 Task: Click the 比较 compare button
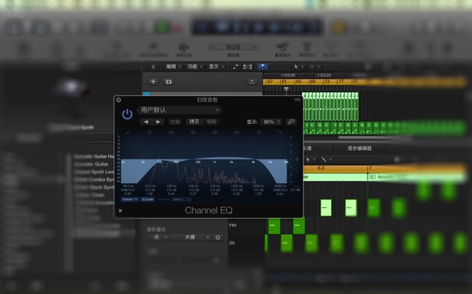tap(175, 122)
